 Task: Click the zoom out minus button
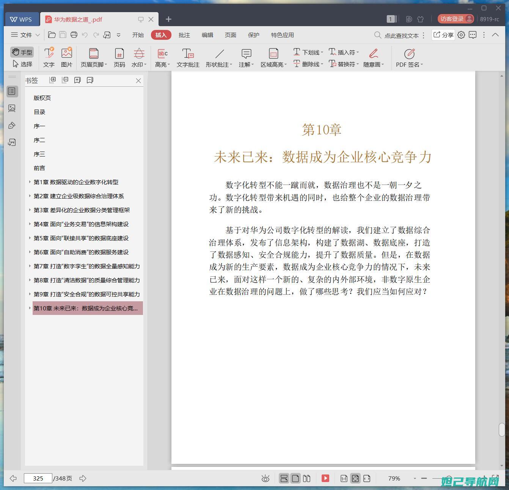coord(424,478)
